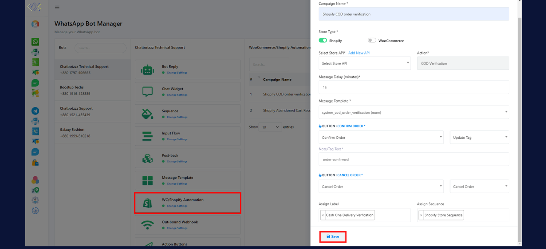Click the Sequence paint bucket icon
The image size is (546, 249).
(148, 114)
